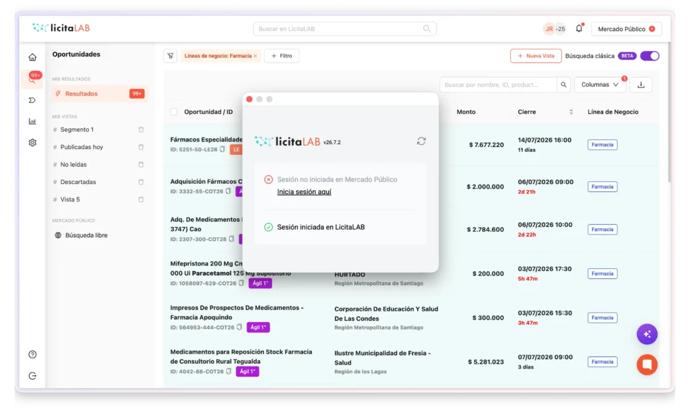Click the JR user avatar
Screen dimensions: 690x411
(548, 29)
